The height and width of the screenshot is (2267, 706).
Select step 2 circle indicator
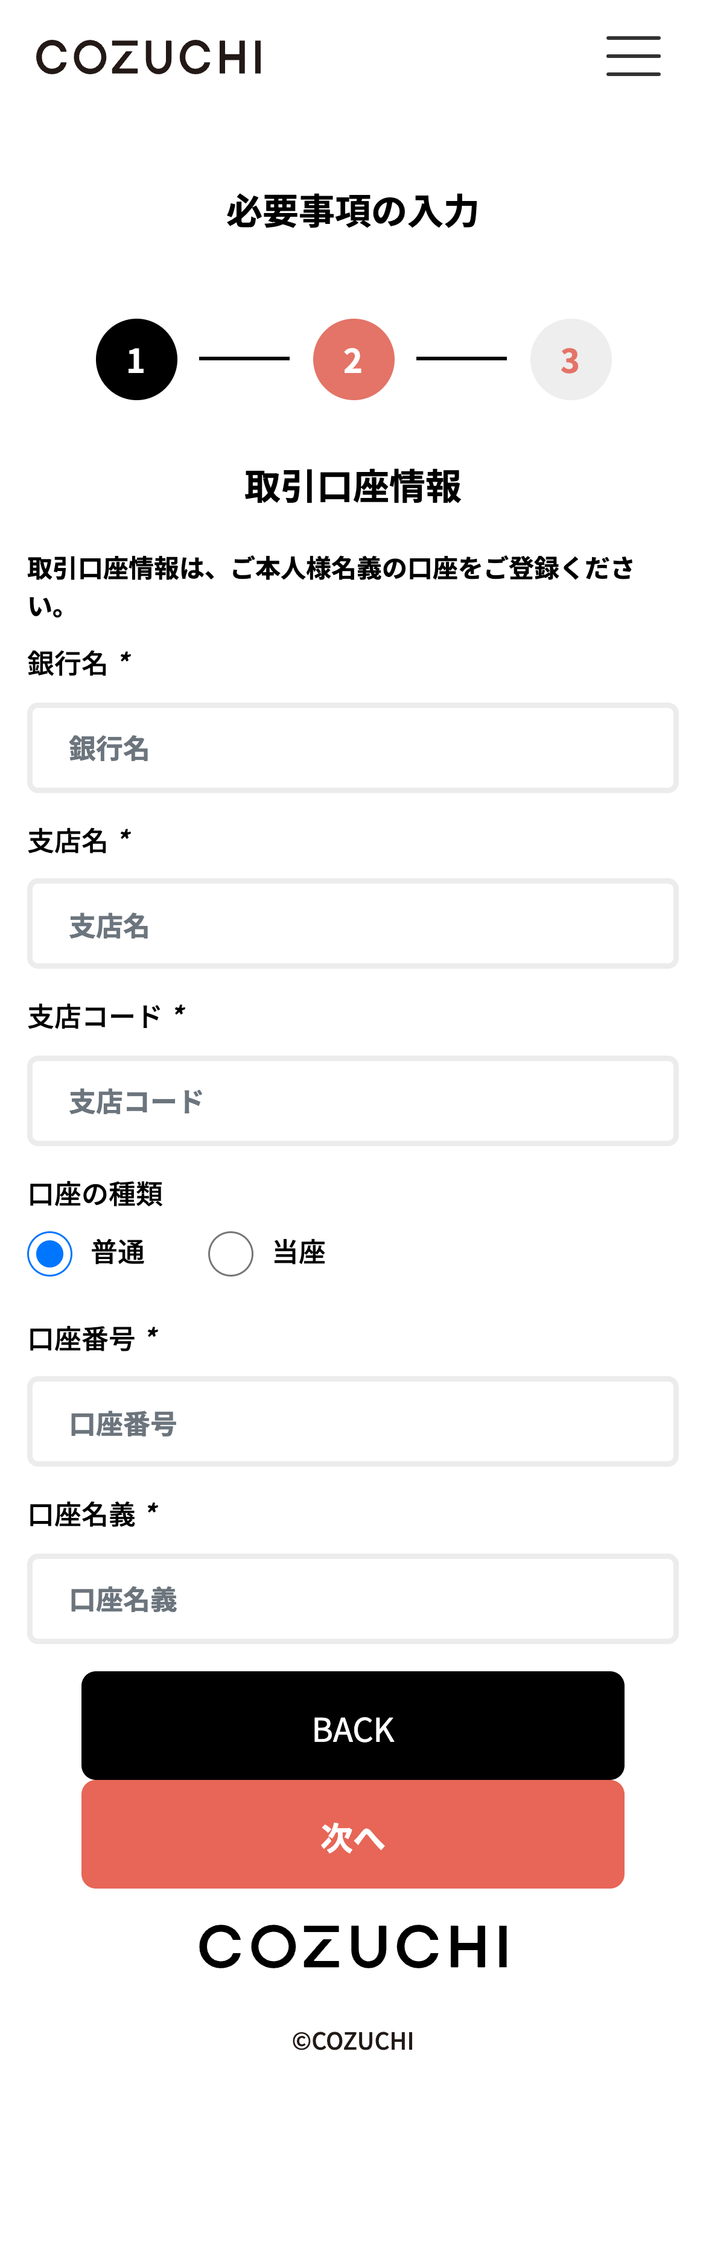click(x=353, y=359)
